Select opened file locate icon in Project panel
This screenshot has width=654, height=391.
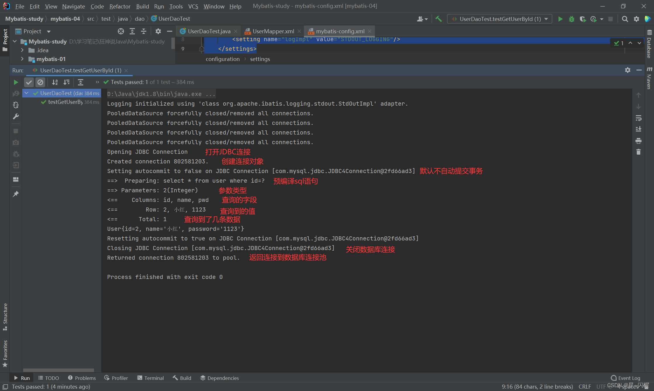click(x=121, y=31)
